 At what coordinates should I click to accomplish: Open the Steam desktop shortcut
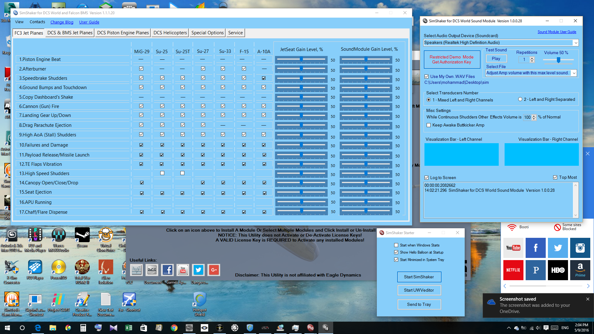coord(82,238)
